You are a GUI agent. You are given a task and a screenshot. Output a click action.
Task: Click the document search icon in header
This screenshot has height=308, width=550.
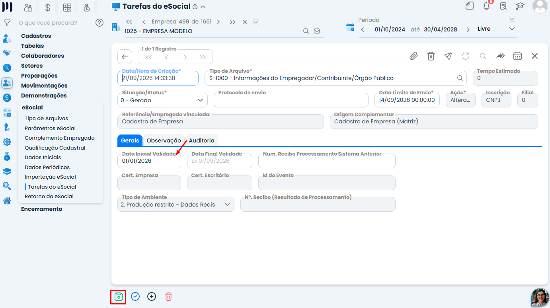pyautogui.click(x=503, y=6)
